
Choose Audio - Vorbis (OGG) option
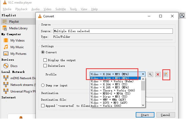coord(115,106)
